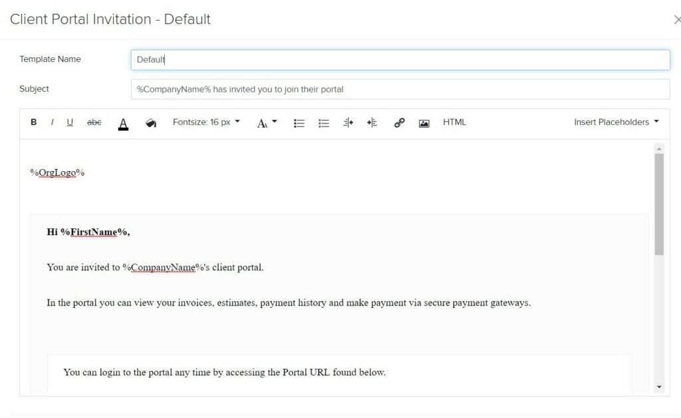This screenshot has width=681, height=418.
Task: Toggle italic formatting in editor toolbar
Action: (52, 122)
